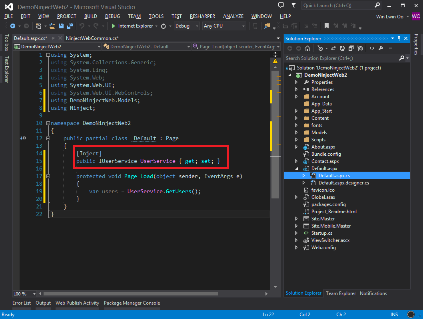
Task: Open the Error List tab
Action: 22,303
